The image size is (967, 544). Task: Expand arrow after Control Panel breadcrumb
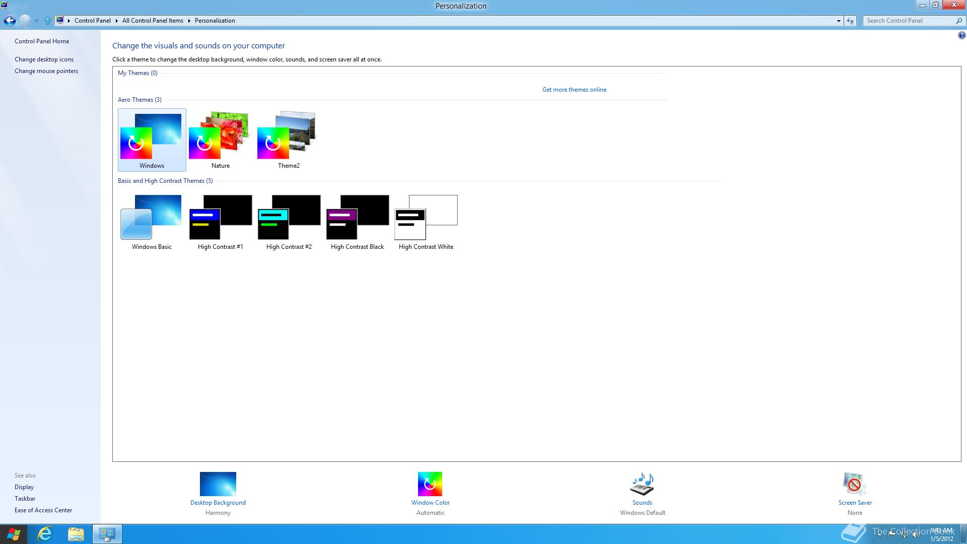pos(116,21)
